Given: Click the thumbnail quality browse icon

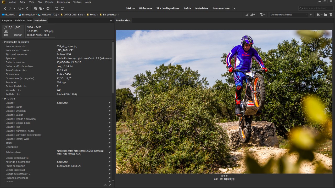Looking at the screenshot, I should click(x=247, y=15).
